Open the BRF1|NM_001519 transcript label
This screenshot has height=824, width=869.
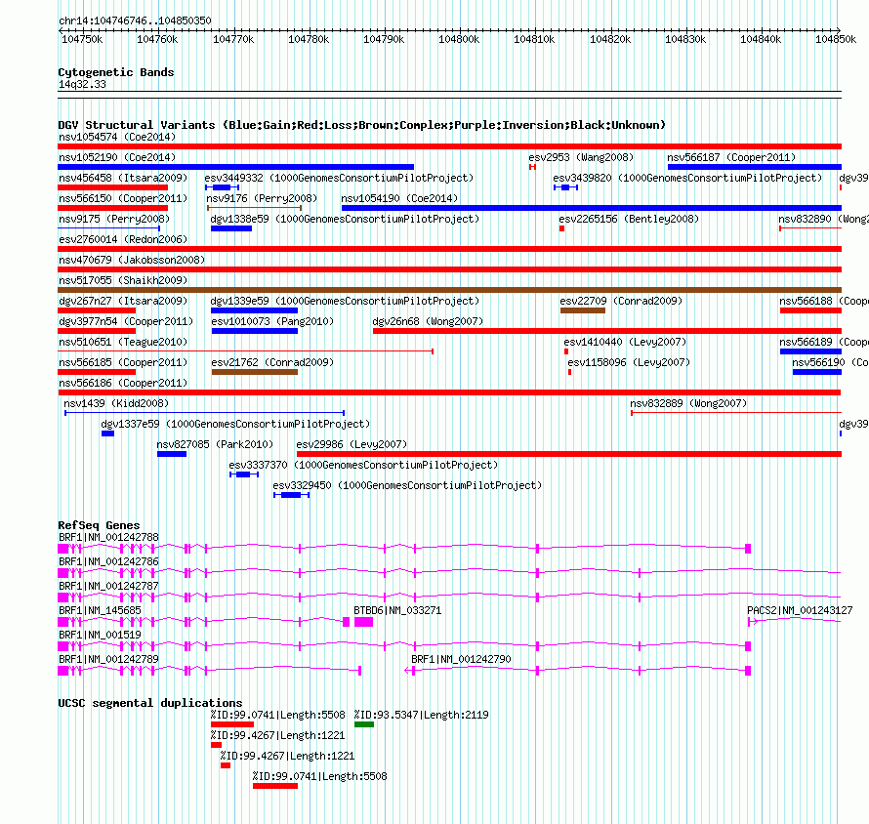(100, 635)
